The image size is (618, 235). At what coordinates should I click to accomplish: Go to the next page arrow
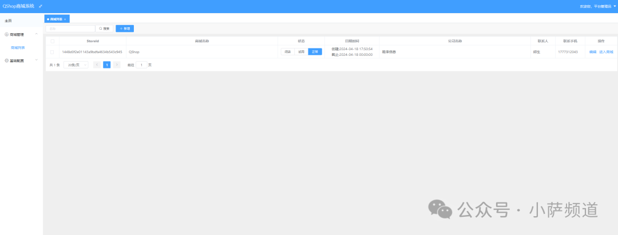point(117,65)
